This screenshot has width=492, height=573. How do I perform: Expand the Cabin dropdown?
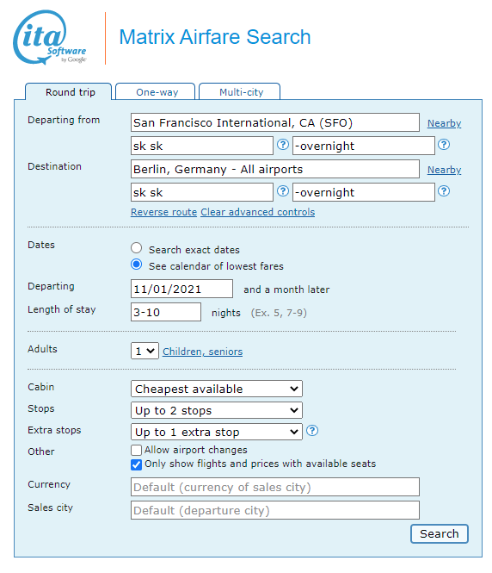[x=217, y=389]
